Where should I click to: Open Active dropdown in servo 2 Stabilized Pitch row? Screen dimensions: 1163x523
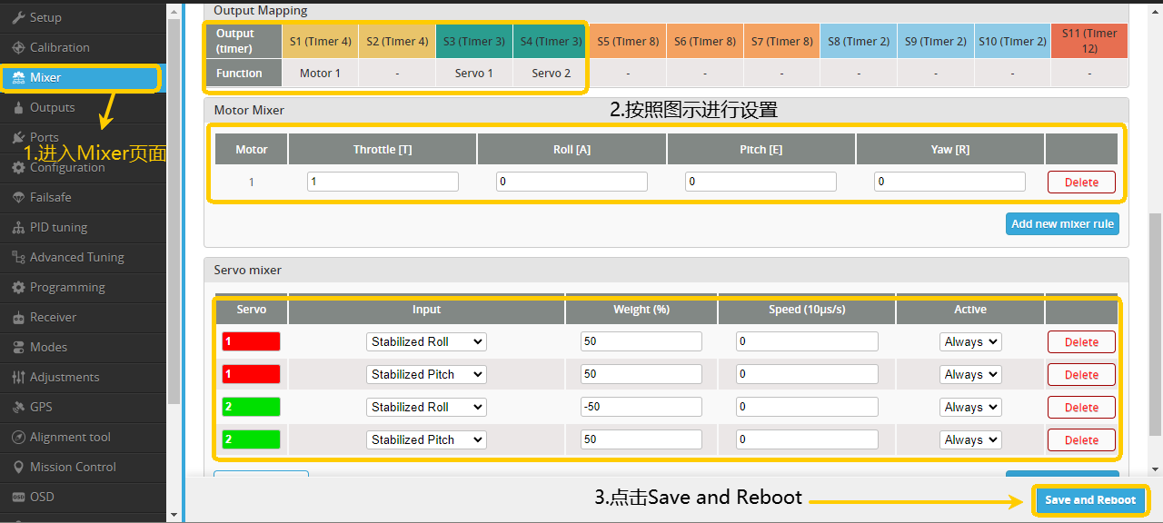coord(970,439)
